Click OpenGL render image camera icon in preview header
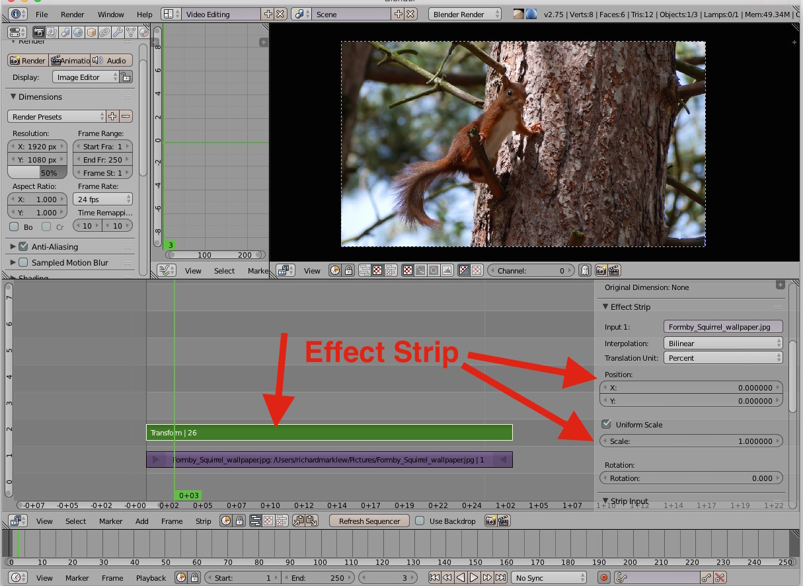803x586 pixels. (x=601, y=270)
